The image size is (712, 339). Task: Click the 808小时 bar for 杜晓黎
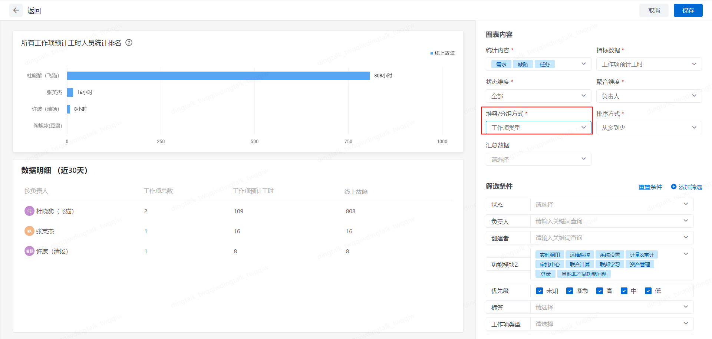click(x=218, y=76)
